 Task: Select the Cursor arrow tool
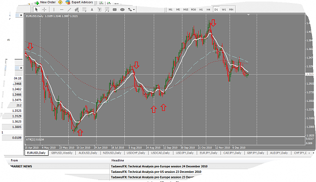(36, 10)
